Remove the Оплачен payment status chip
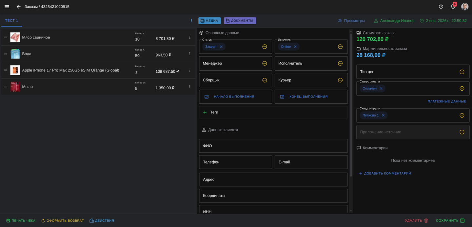The height and width of the screenshot is (227, 472). (x=381, y=89)
